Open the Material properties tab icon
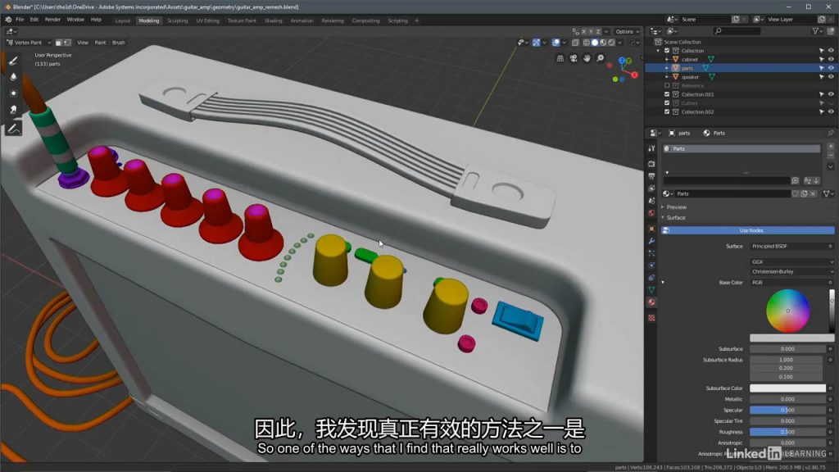 pos(651,302)
